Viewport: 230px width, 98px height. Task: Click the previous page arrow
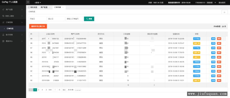tap(31, 90)
